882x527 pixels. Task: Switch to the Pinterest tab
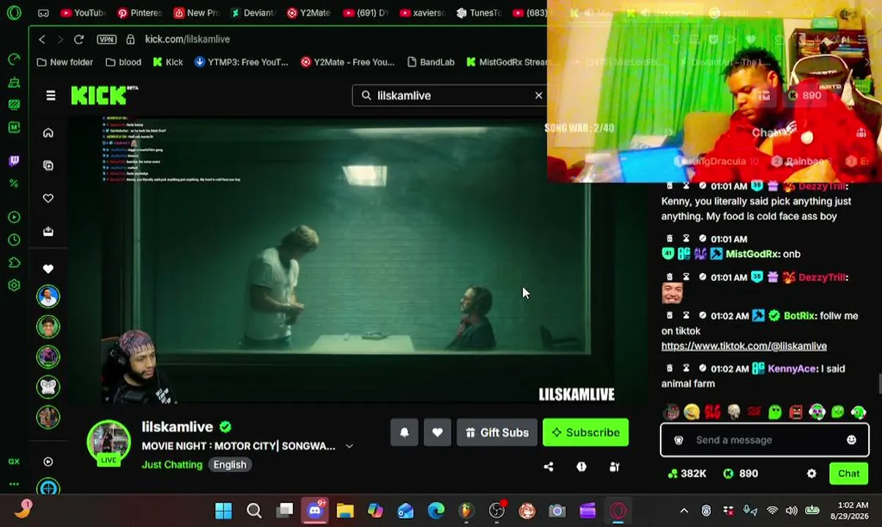pos(139,12)
